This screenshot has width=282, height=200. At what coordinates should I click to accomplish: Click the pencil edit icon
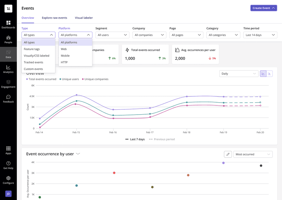pos(228,154)
